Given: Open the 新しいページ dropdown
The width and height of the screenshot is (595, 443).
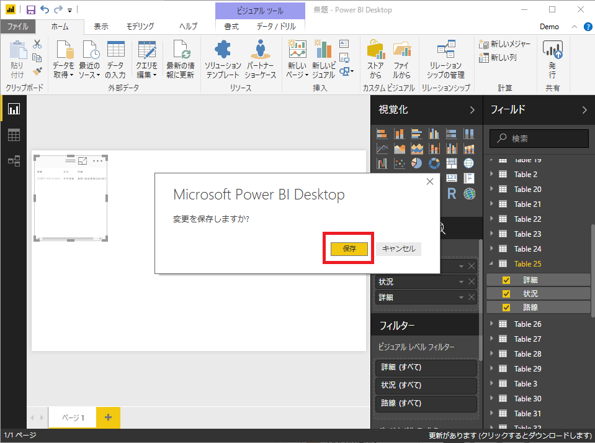Looking at the screenshot, I should click(297, 60).
